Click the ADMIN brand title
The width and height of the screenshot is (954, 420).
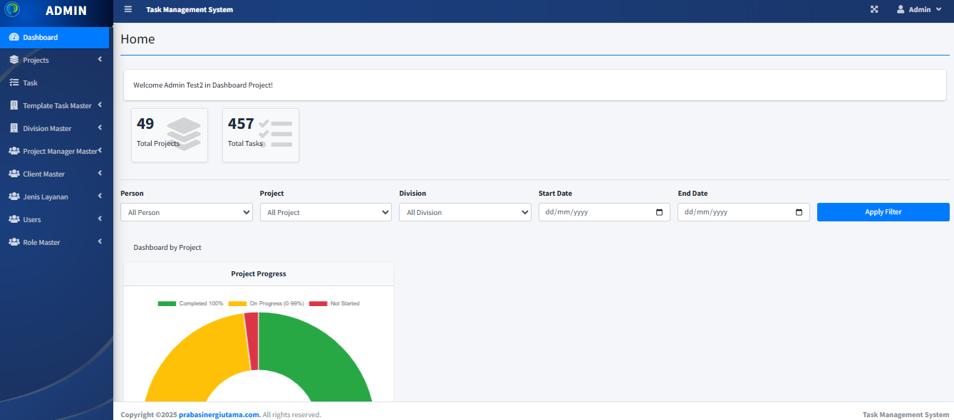[66, 11]
